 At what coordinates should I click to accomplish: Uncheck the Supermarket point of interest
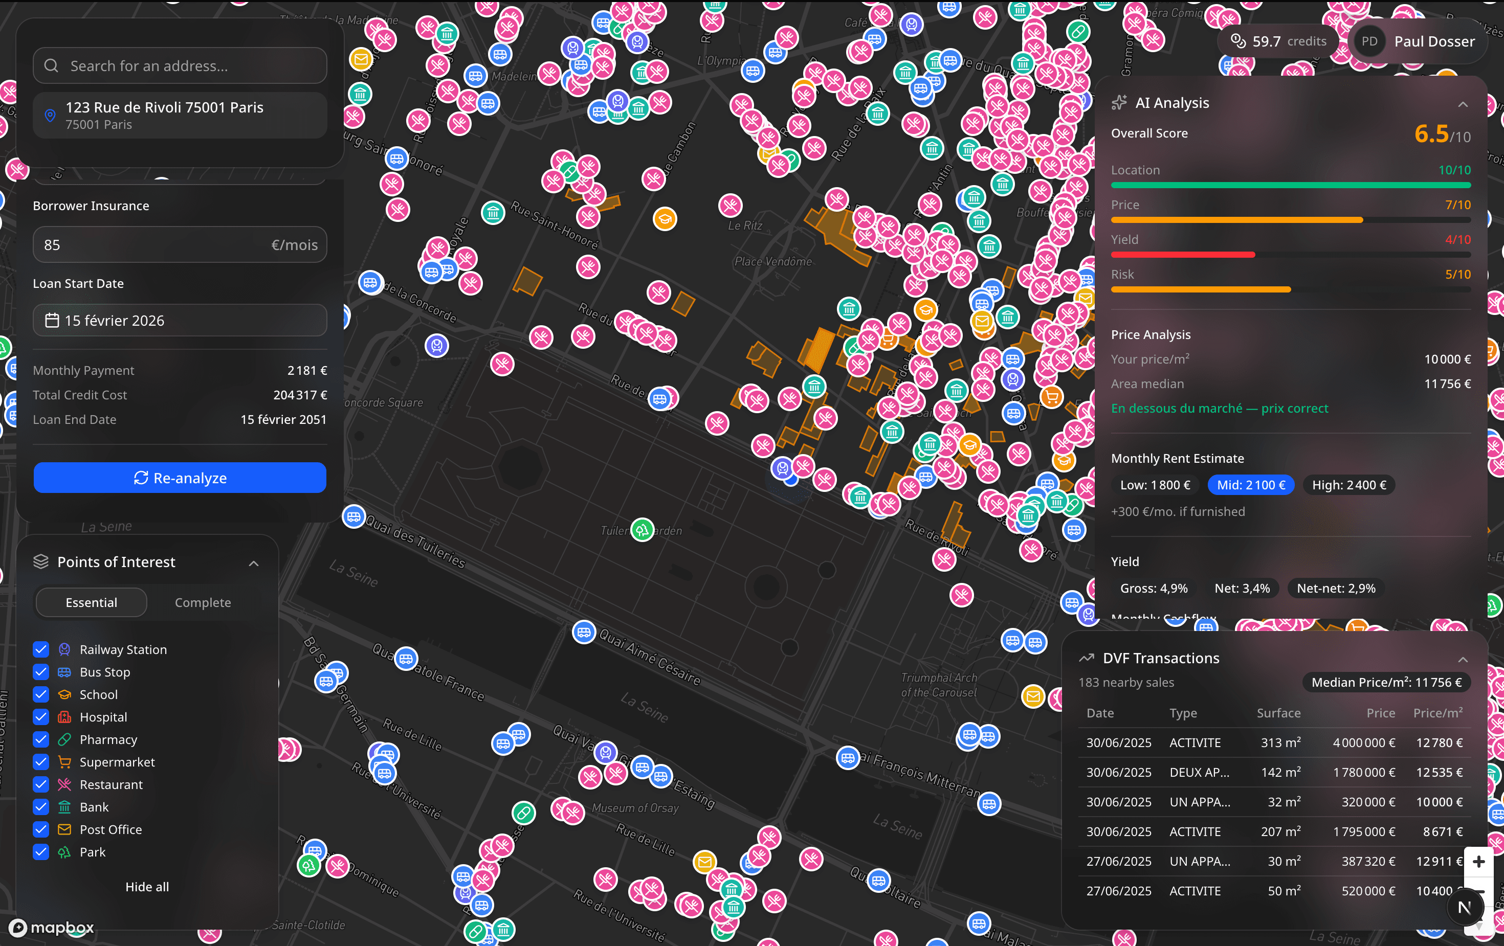(x=40, y=762)
